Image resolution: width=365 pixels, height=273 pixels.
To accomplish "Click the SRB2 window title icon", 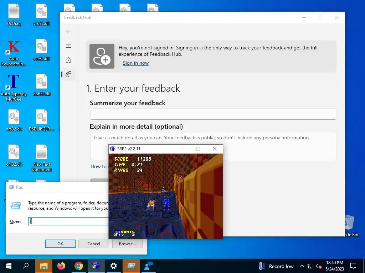I will click(x=113, y=149).
